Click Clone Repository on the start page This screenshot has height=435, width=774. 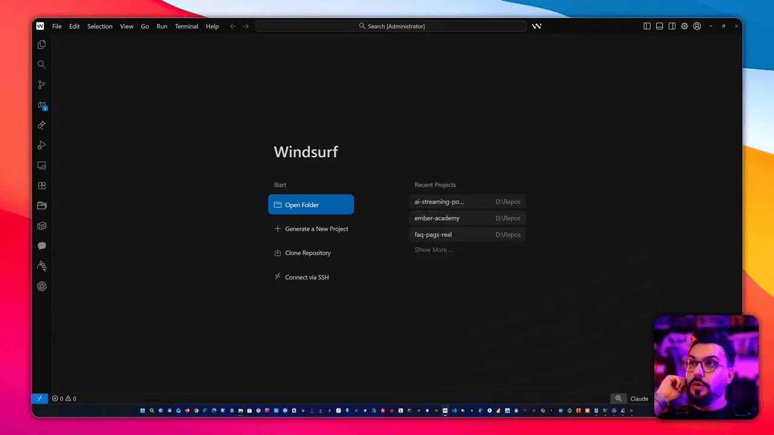(x=308, y=253)
